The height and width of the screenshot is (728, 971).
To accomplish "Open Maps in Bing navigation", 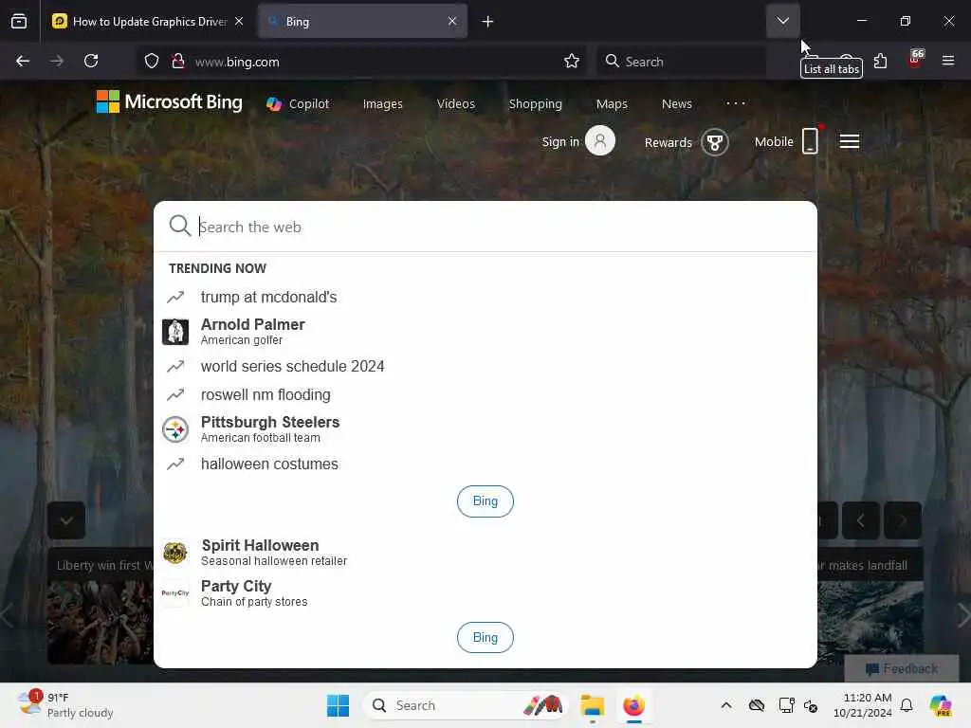I will 612,104.
